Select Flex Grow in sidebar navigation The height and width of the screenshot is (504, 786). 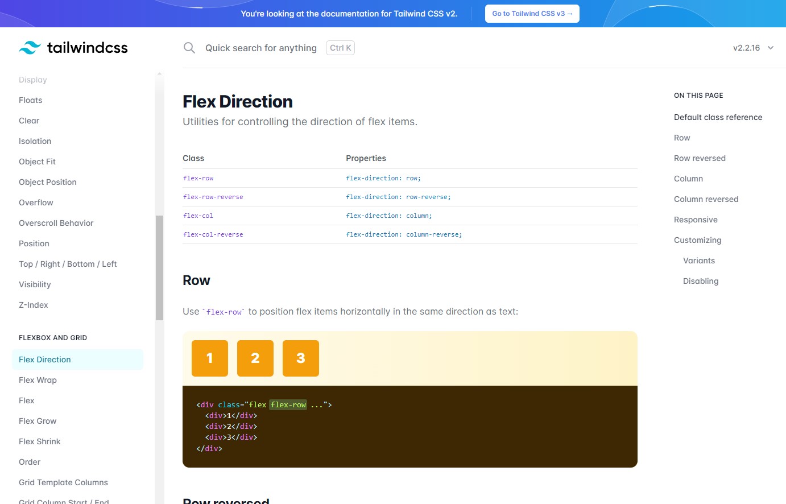pos(38,421)
